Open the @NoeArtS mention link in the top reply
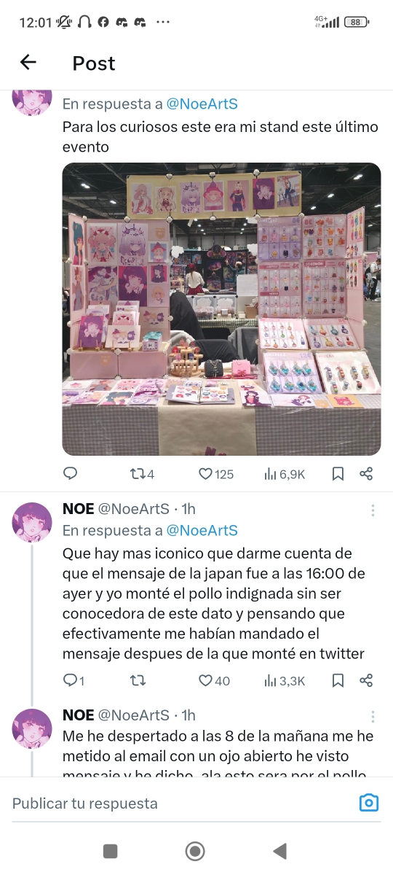 (x=202, y=104)
